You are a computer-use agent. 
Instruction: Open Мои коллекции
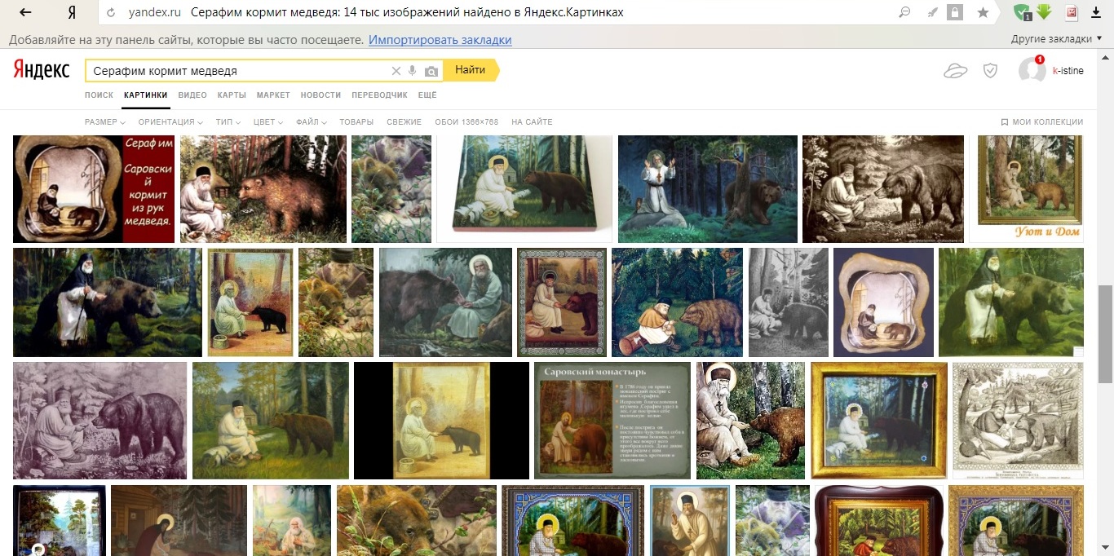click(1042, 122)
